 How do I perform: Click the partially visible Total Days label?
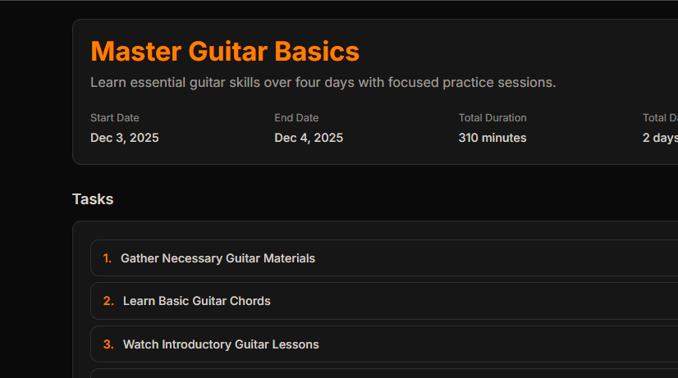click(x=660, y=118)
